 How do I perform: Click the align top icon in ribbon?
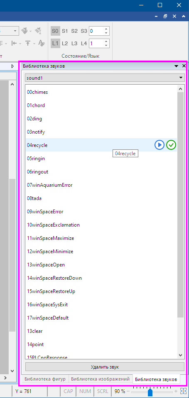(28, 44)
